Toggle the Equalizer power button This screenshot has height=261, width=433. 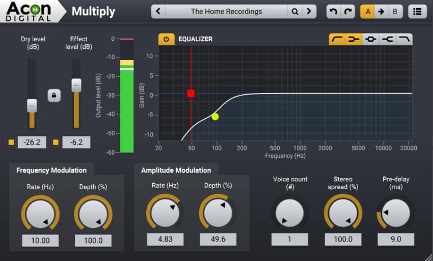[166, 39]
